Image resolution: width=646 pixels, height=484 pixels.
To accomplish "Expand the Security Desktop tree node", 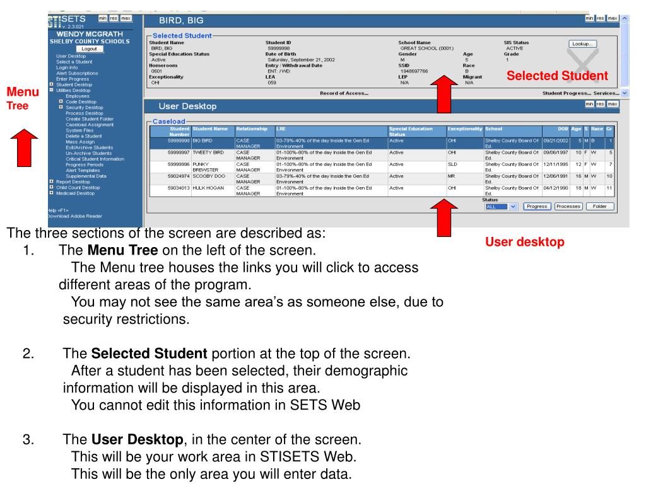I will click(61, 107).
